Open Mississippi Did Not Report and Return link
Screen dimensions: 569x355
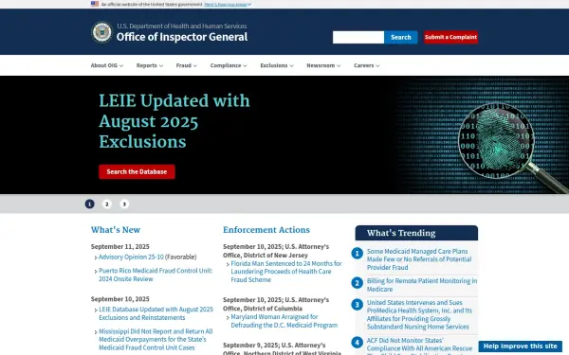point(156,340)
